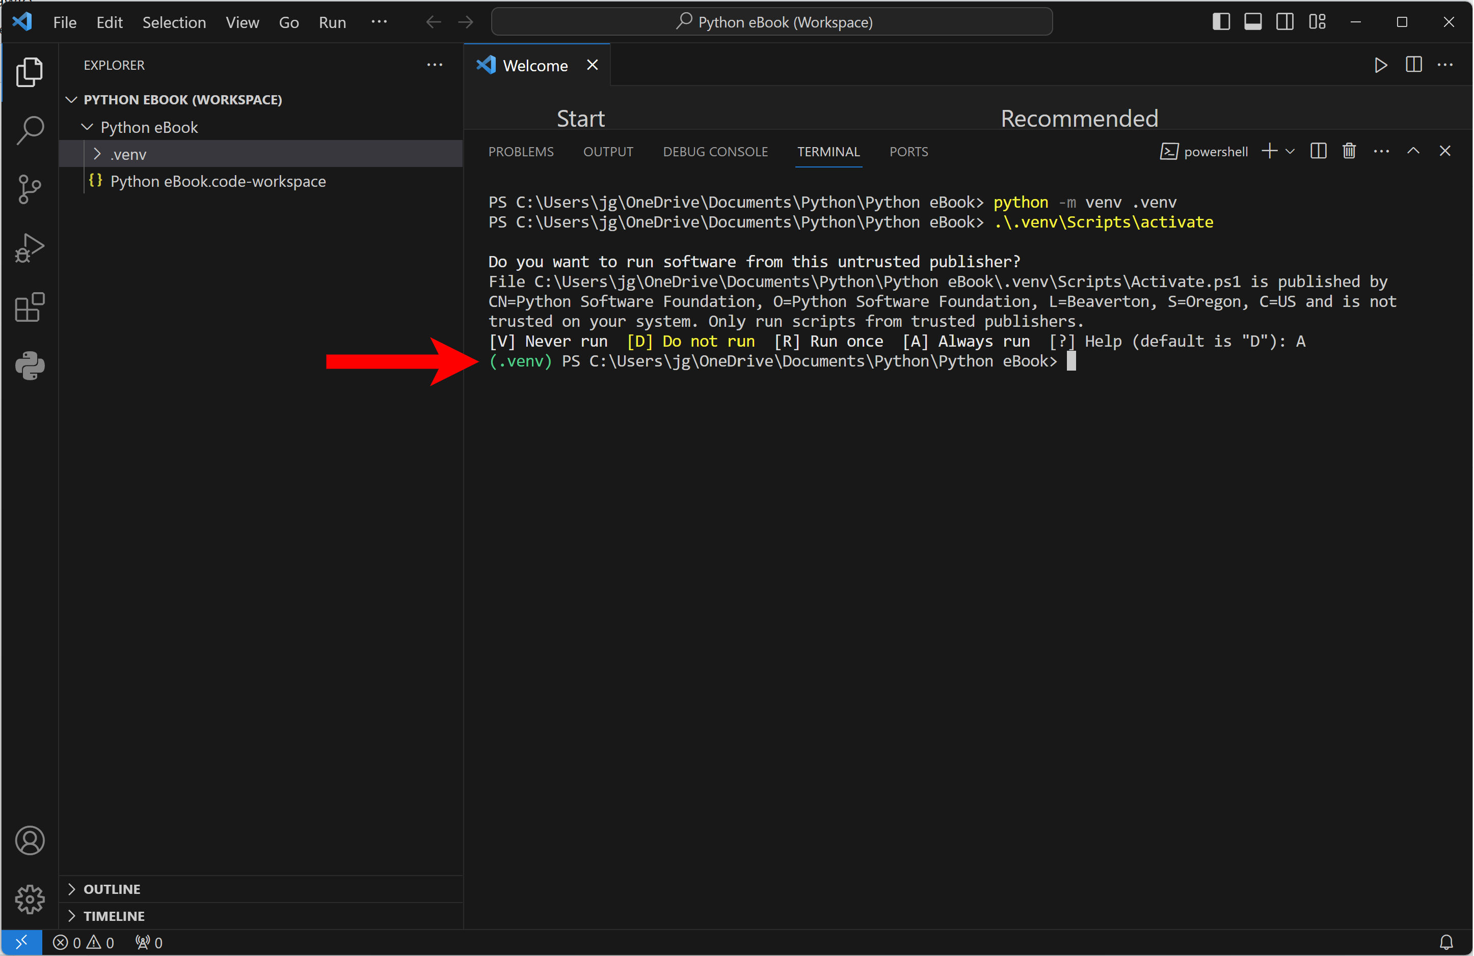The image size is (1474, 956).
Task: Switch to the DEBUG CONSOLE tab
Action: pyautogui.click(x=715, y=152)
